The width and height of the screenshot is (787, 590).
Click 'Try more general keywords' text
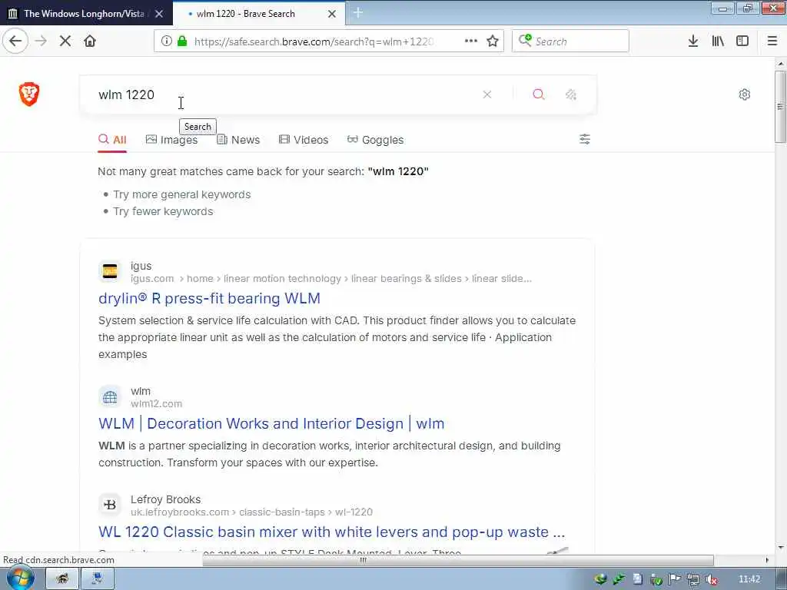[x=181, y=194]
